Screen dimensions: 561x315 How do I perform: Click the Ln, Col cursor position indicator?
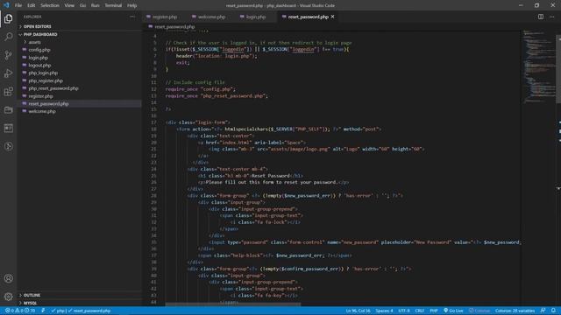click(358, 311)
